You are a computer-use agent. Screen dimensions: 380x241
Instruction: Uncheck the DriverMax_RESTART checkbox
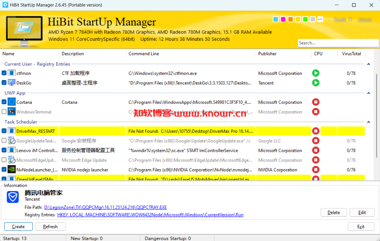point(4,131)
